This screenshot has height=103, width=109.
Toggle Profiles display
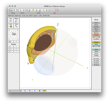[x=96, y=55]
